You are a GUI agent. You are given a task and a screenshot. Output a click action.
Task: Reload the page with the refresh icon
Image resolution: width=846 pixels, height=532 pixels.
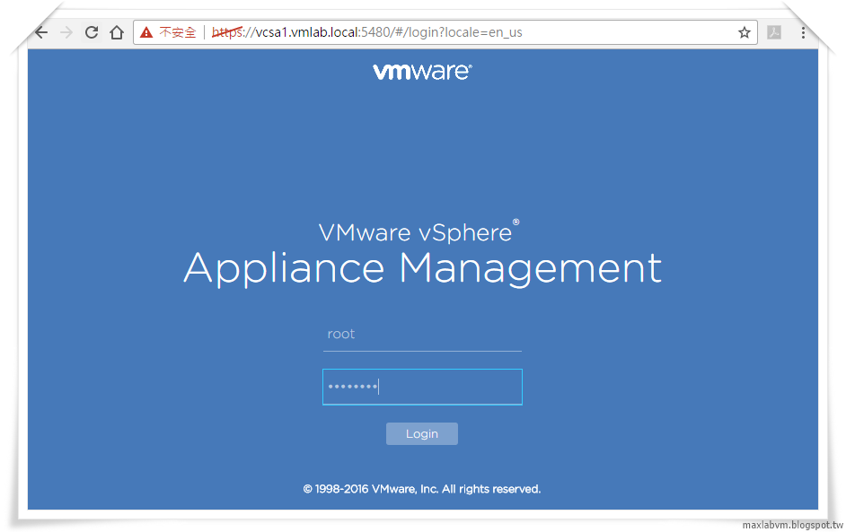click(x=92, y=32)
